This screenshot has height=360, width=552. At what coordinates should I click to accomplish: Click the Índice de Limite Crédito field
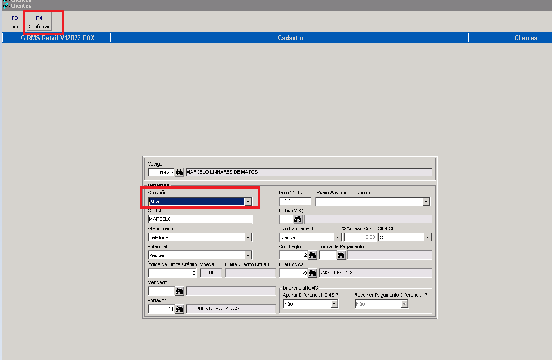coord(173,273)
